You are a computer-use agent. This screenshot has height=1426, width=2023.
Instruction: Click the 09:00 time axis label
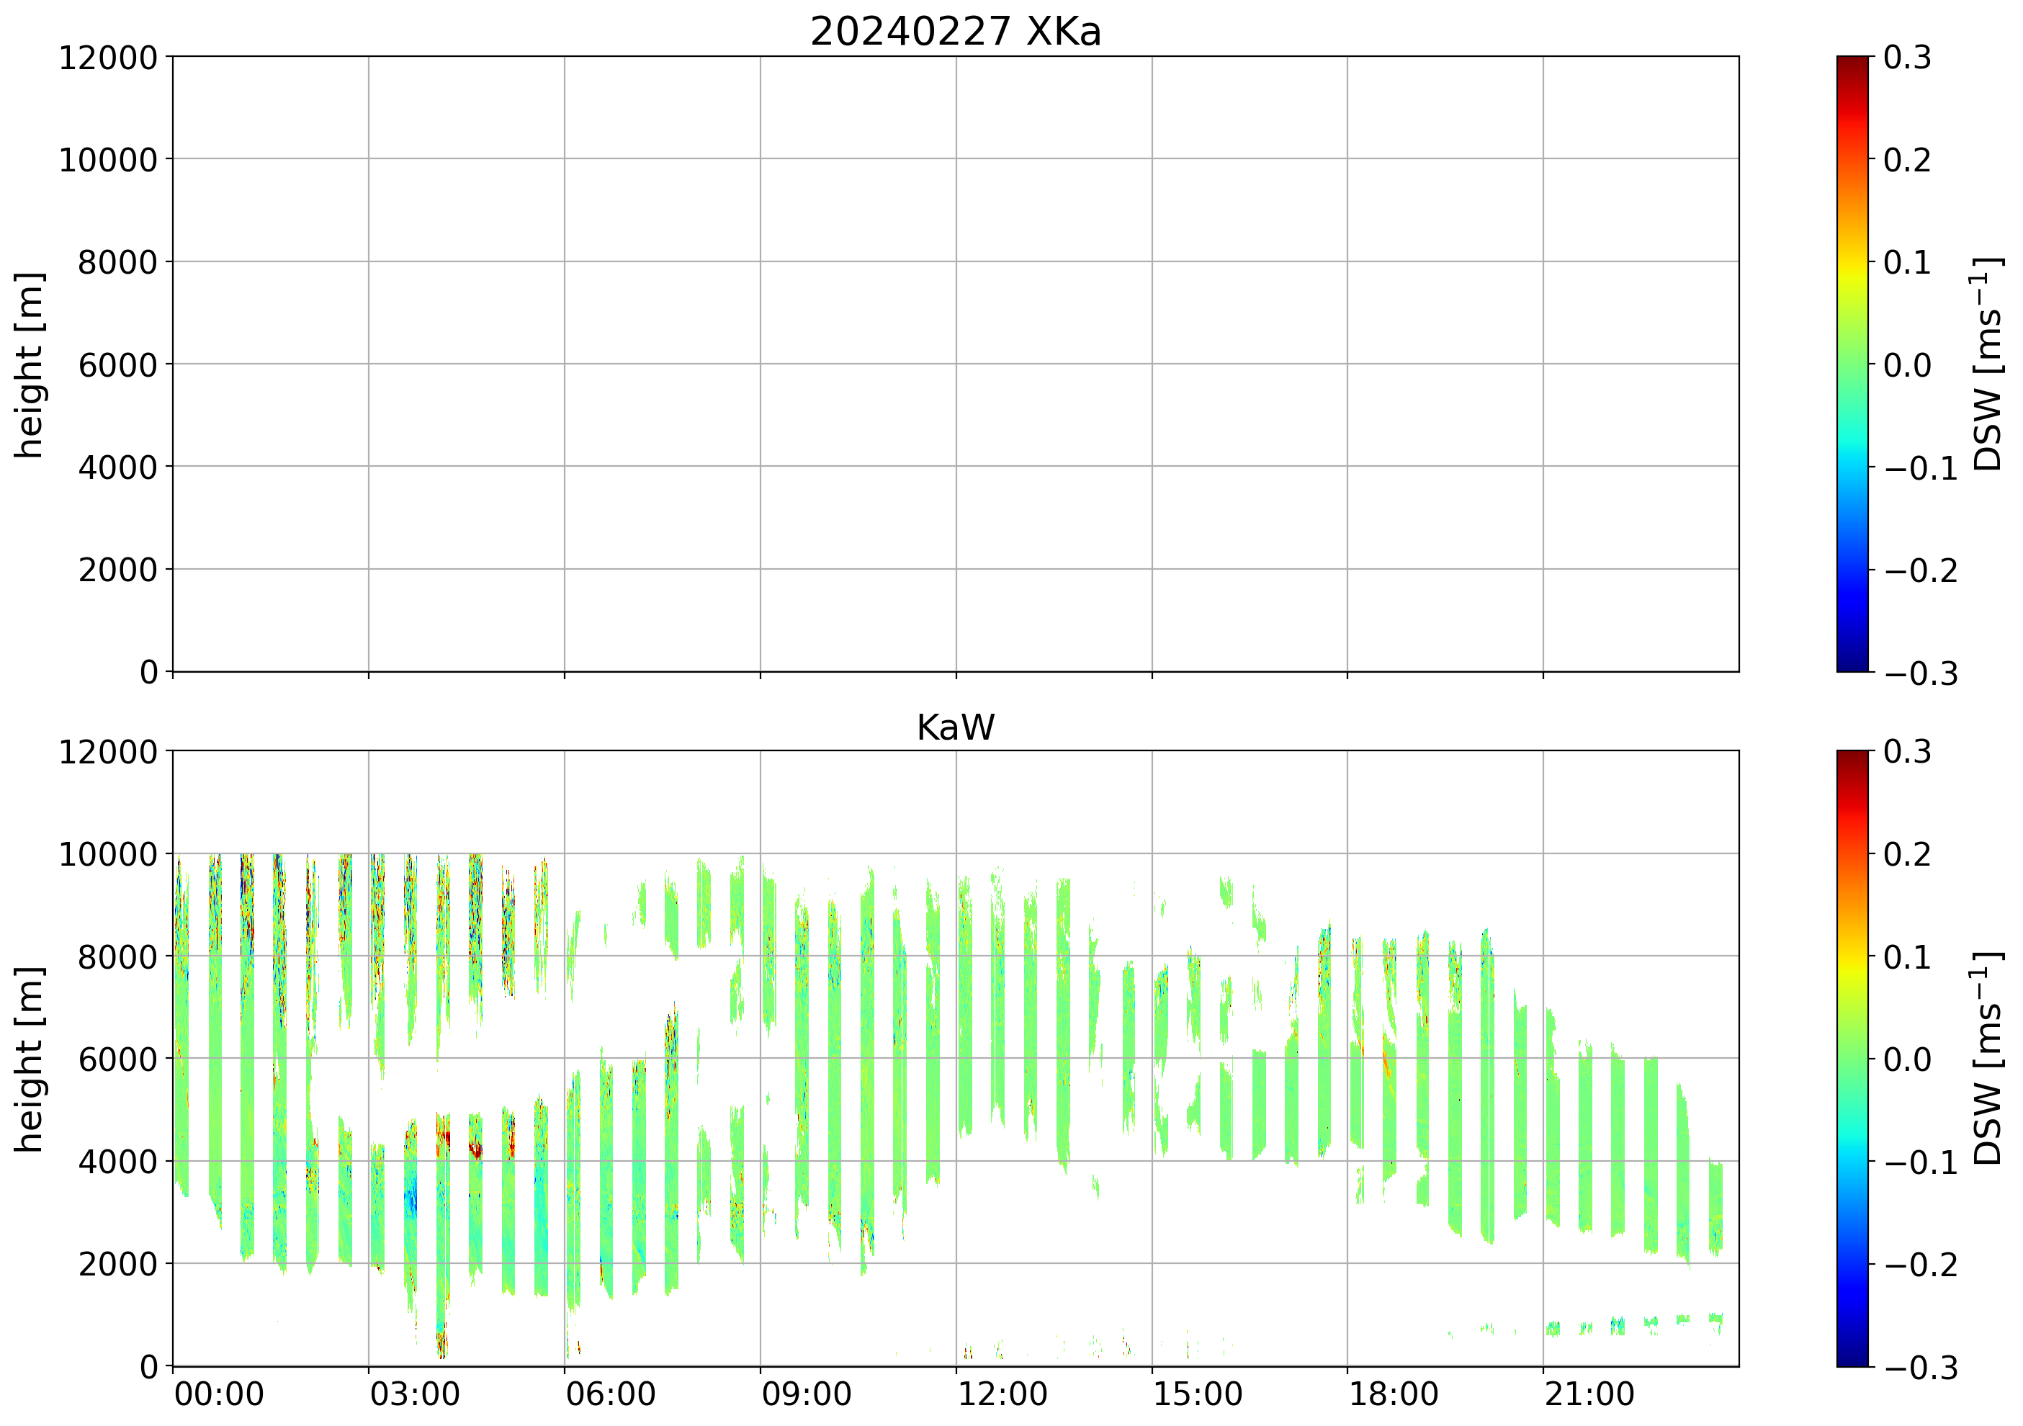[806, 1395]
